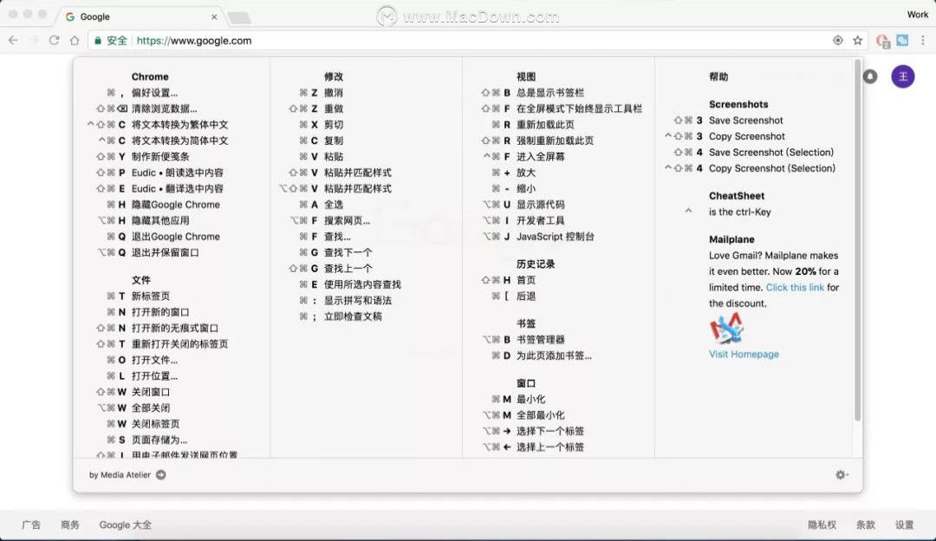The height and width of the screenshot is (541, 936).
Task: Select Eudic 朗读选中内容 entry
Action: [178, 173]
